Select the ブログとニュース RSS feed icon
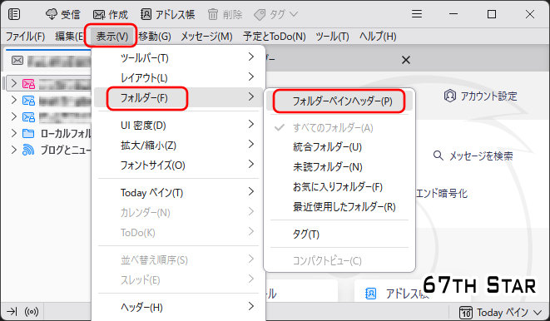The height and width of the screenshot is (321, 550). (28, 150)
